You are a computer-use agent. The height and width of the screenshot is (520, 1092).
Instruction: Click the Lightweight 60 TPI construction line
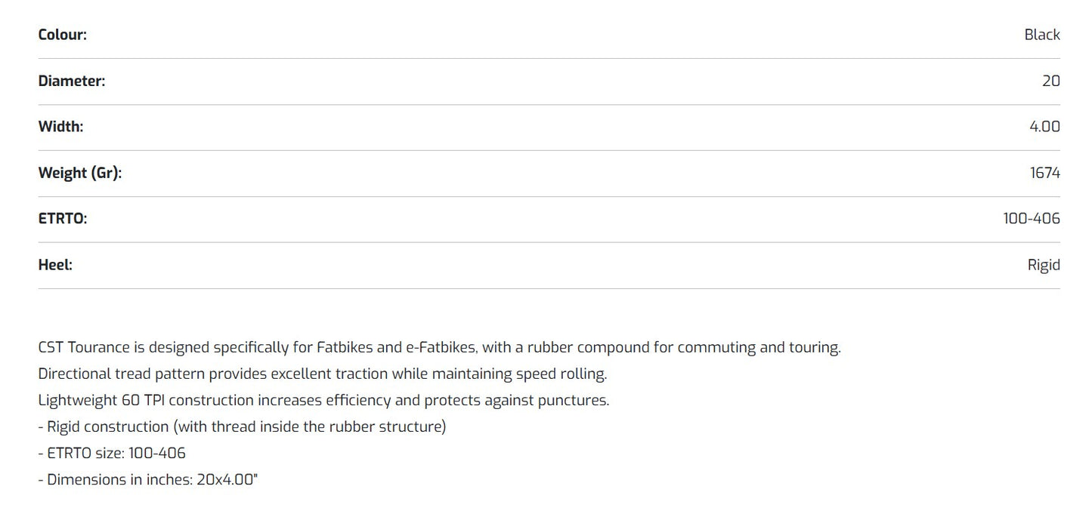(323, 400)
